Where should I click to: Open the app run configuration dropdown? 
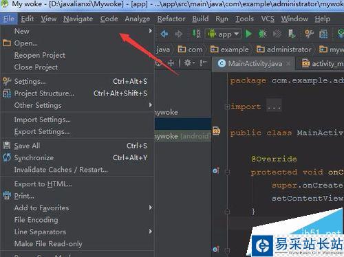[224, 34]
